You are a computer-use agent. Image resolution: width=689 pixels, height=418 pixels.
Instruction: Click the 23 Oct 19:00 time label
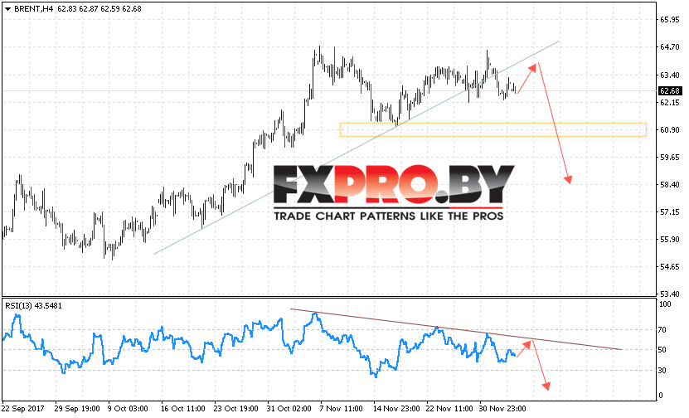(236, 409)
